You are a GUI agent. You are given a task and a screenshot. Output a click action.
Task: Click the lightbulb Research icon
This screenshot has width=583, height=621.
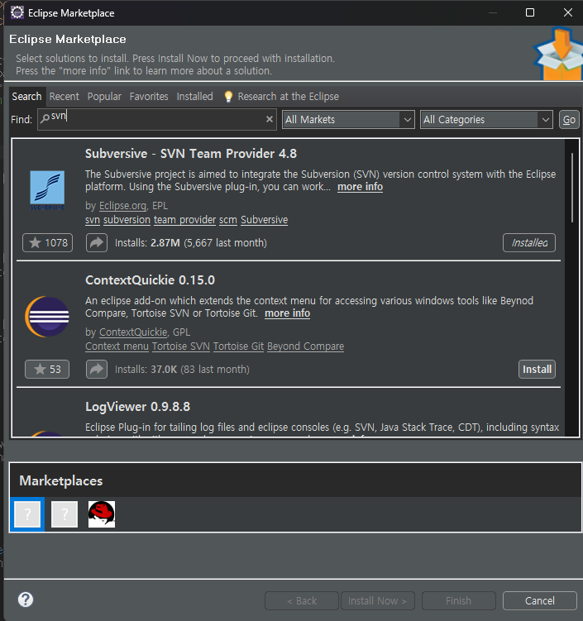[x=228, y=97]
